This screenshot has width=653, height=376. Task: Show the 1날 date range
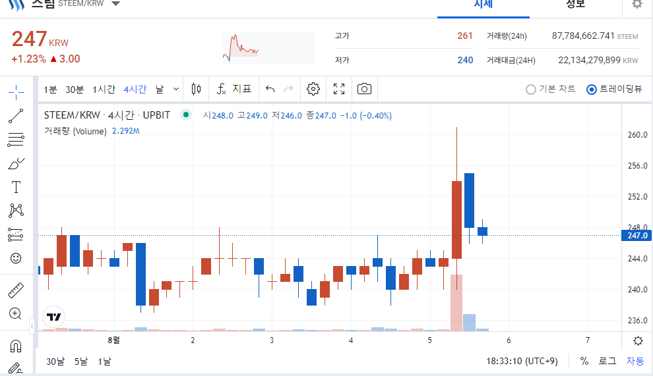(104, 362)
